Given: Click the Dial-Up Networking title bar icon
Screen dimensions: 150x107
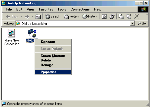Looking at the screenshot, I should (4, 3).
